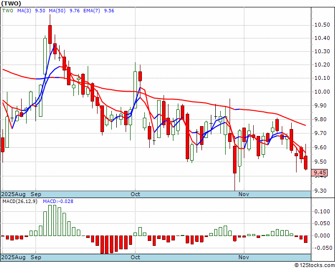Image resolution: width=335 pixels, height=269 pixels.
Task: Click the 0.100 MACD axis label
Action: 322,211
